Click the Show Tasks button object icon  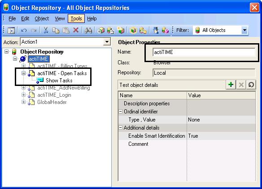click(40, 81)
